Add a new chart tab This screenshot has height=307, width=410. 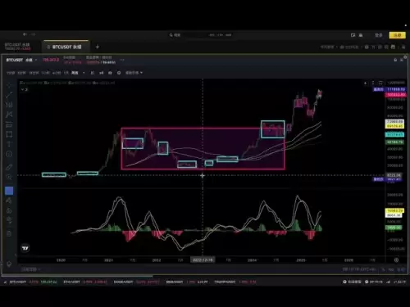coord(98,47)
